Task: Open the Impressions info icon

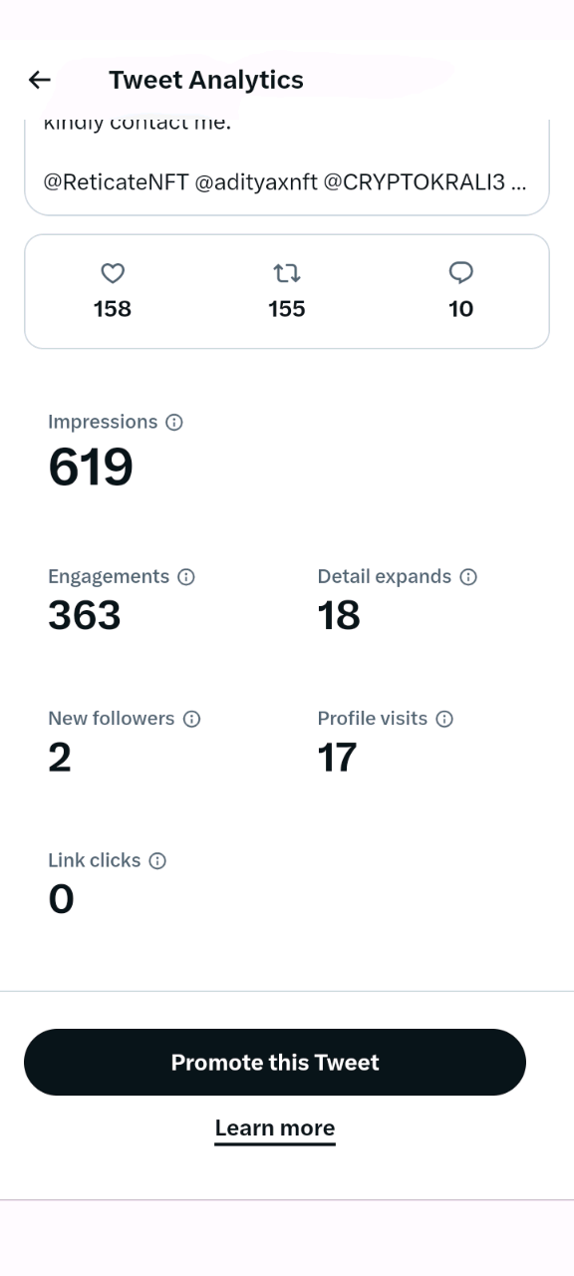Action: tap(174, 423)
